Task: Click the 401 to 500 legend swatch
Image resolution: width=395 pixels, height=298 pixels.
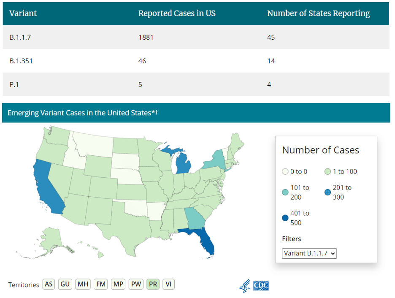Action: (x=285, y=218)
